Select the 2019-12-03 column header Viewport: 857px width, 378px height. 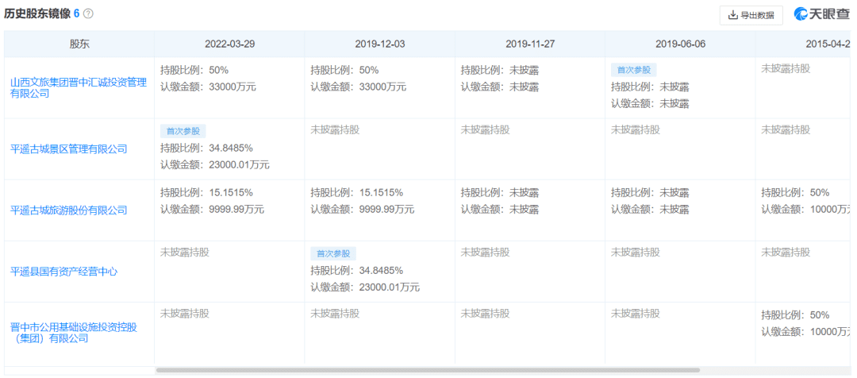pyautogui.click(x=379, y=44)
